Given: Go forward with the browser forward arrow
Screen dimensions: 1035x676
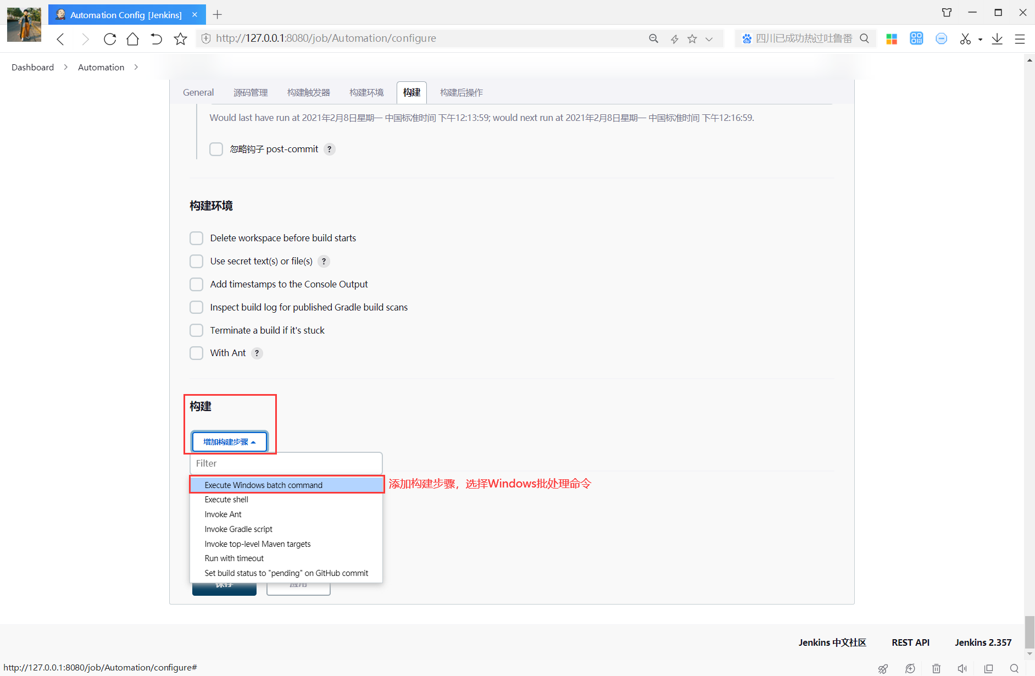Looking at the screenshot, I should pyautogui.click(x=85, y=38).
